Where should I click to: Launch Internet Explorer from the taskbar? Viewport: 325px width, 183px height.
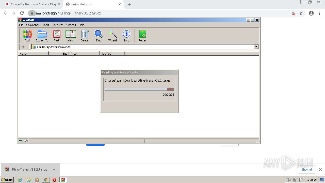tap(20, 180)
